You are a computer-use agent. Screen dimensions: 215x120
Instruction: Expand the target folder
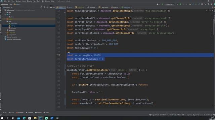pos(5,19)
